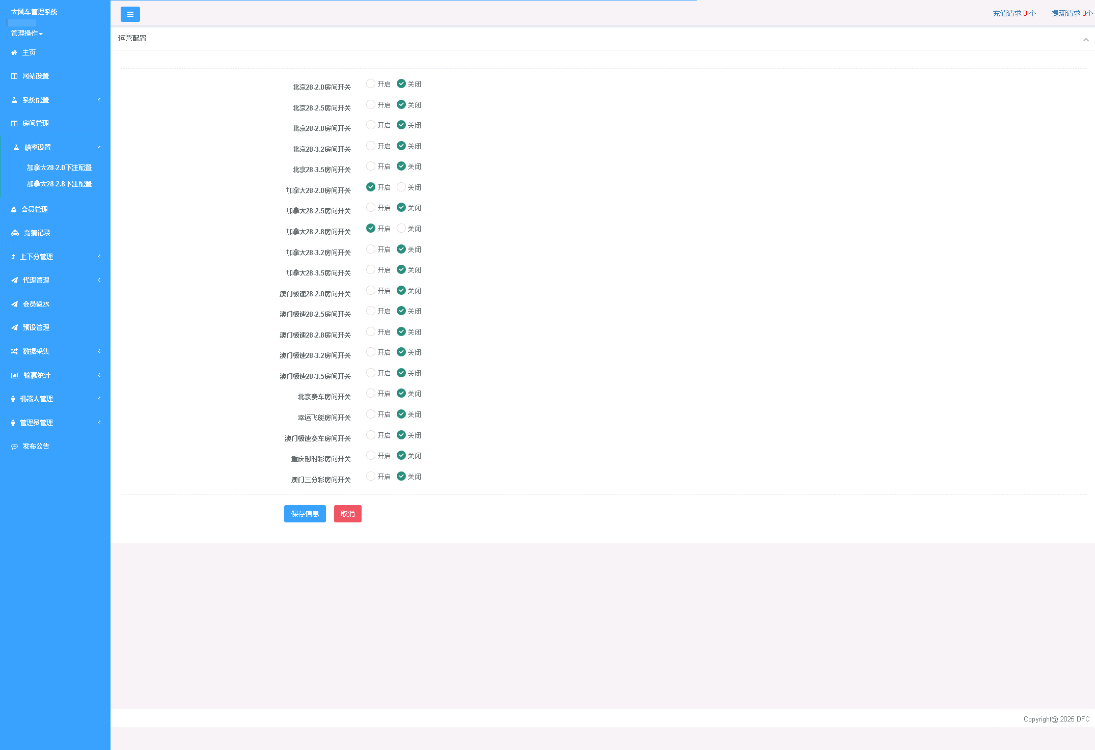Open 加拿大28-2.0下注配置 submenu item
Image resolution: width=1095 pixels, height=750 pixels.
tap(59, 168)
